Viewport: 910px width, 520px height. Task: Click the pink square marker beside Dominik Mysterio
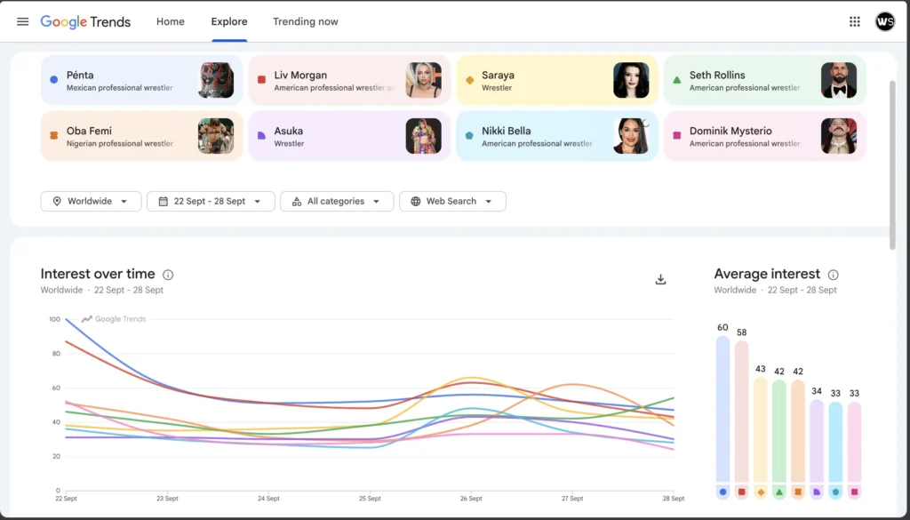[x=676, y=136]
